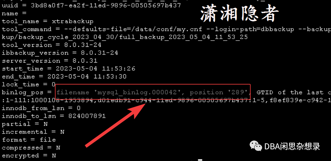
Task: Click the start_time 11:53:26 value
Action: pyautogui.click(x=118, y=68)
